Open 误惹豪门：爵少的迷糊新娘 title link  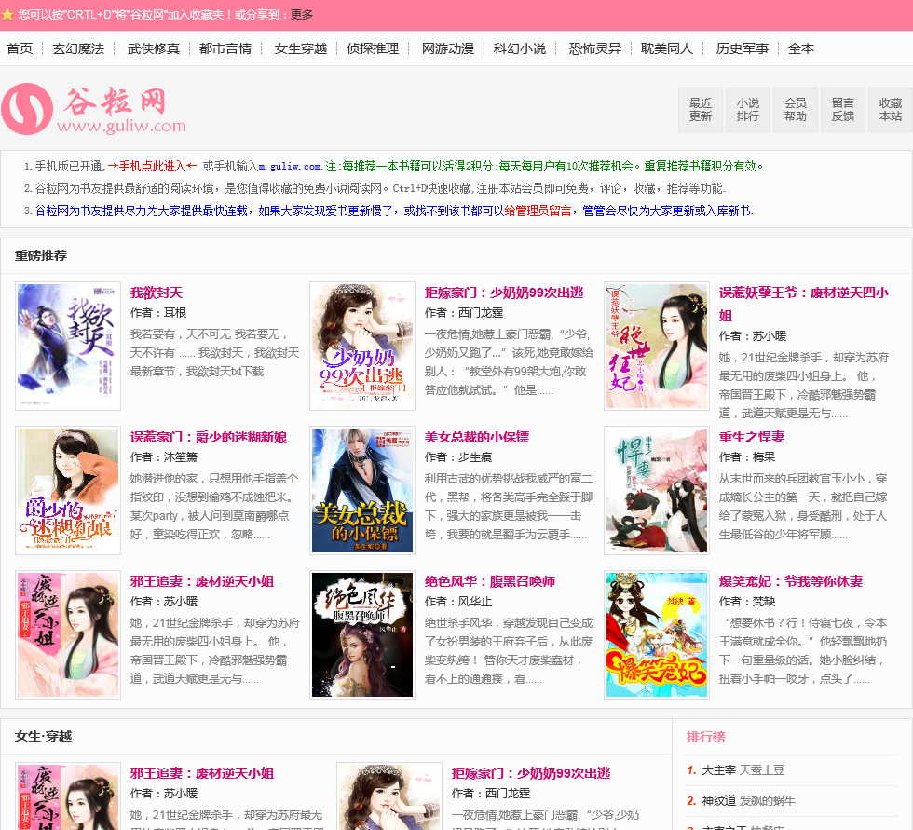(x=209, y=437)
